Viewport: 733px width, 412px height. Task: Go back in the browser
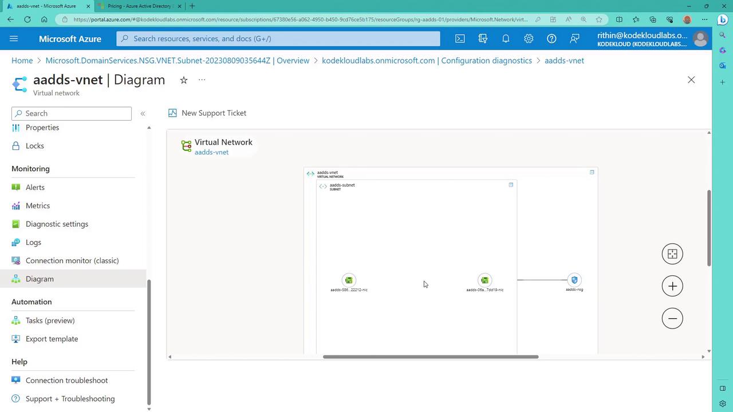(x=11, y=19)
